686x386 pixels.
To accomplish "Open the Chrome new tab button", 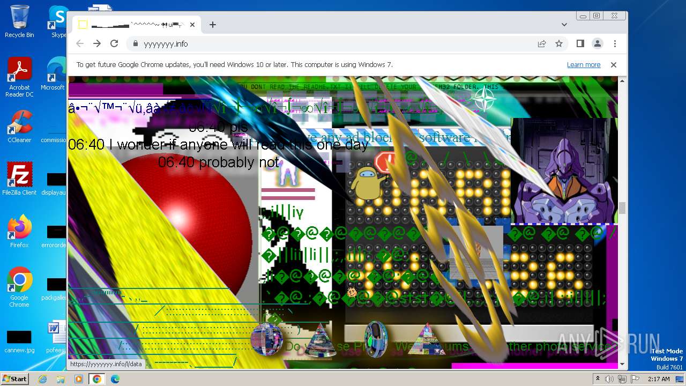I will pos(213,25).
